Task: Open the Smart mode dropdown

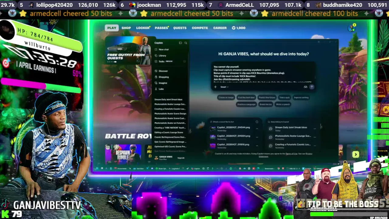Action: [224, 87]
